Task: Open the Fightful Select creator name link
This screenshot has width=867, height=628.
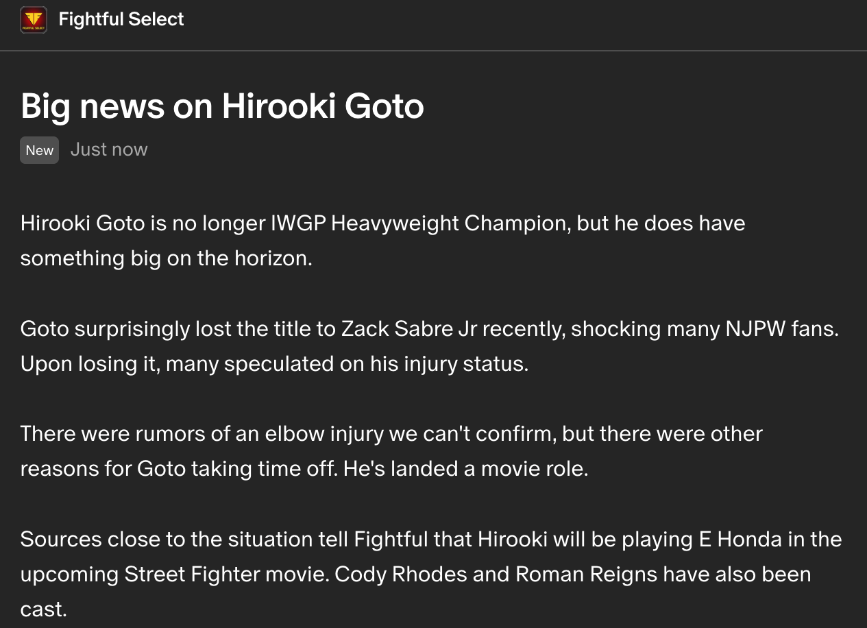Action: click(x=121, y=19)
